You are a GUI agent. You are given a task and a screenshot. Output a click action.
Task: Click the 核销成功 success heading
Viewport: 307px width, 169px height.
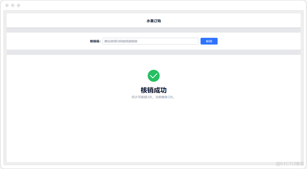[x=153, y=90]
